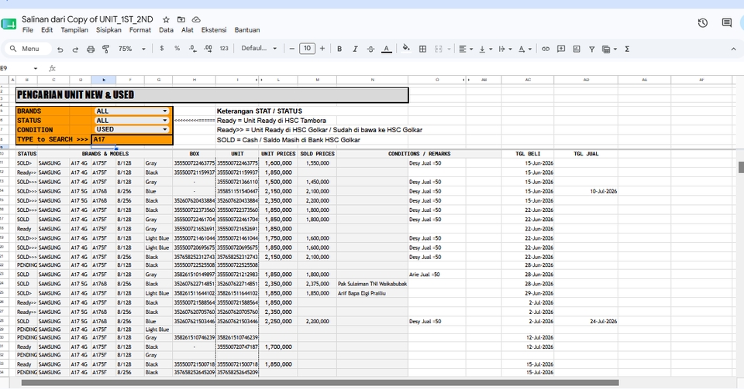The height and width of the screenshot is (389, 744).
Task: Open CONDITION dropdown showing USED
Action: (132, 129)
